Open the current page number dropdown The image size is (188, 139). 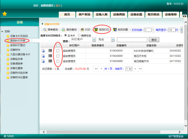[x=129, y=69]
